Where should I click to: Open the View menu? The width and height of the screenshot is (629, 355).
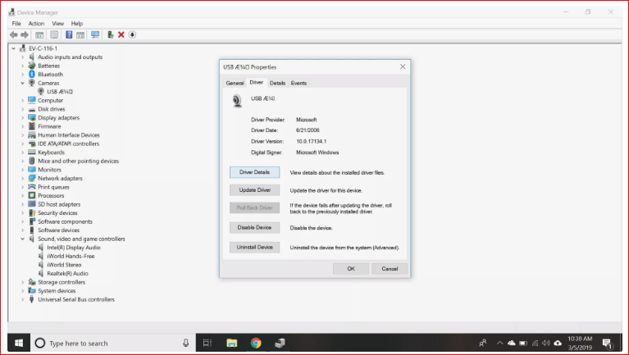tap(57, 24)
